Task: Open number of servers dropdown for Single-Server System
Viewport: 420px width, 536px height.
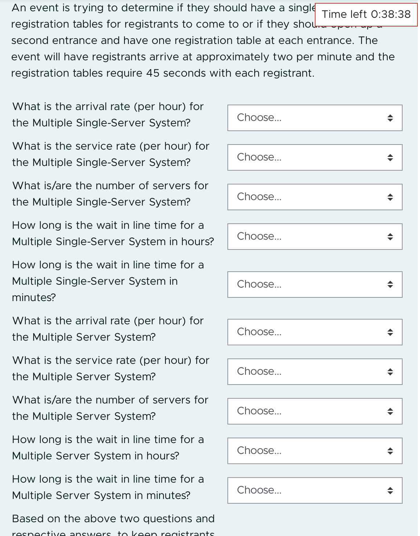Action: [x=314, y=196]
